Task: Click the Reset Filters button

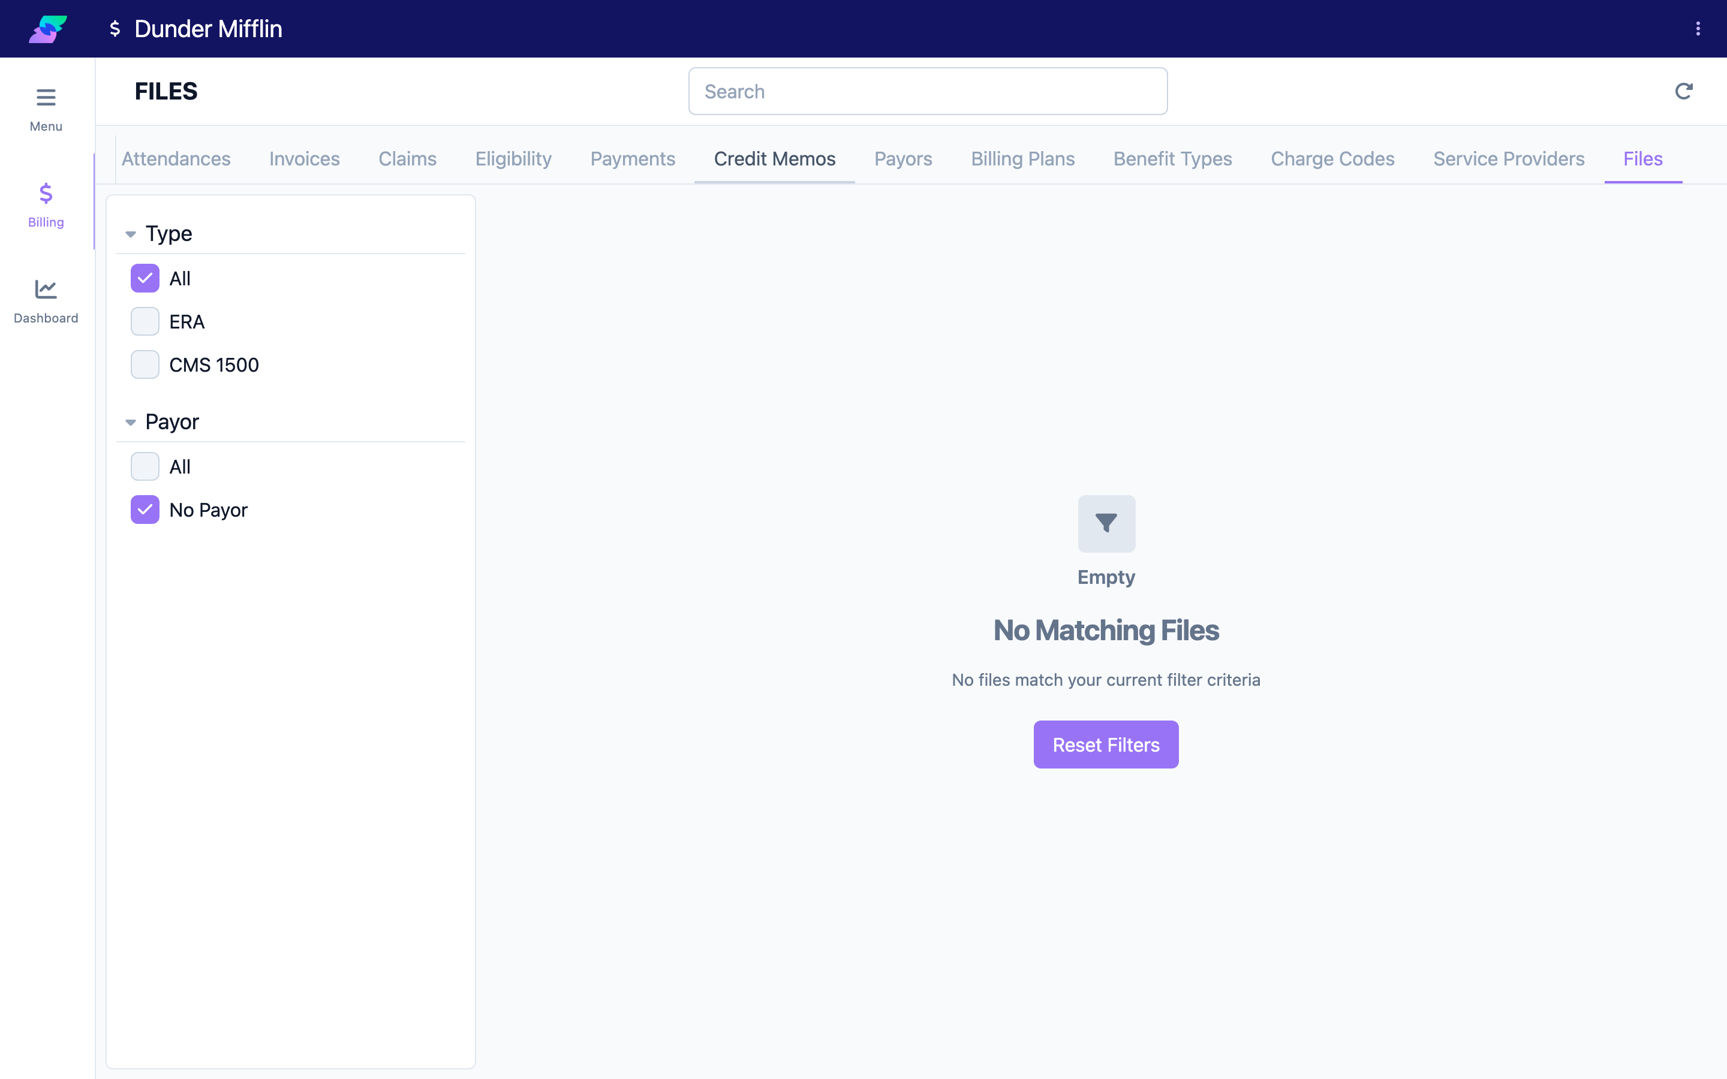Action: pos(1106,745)
